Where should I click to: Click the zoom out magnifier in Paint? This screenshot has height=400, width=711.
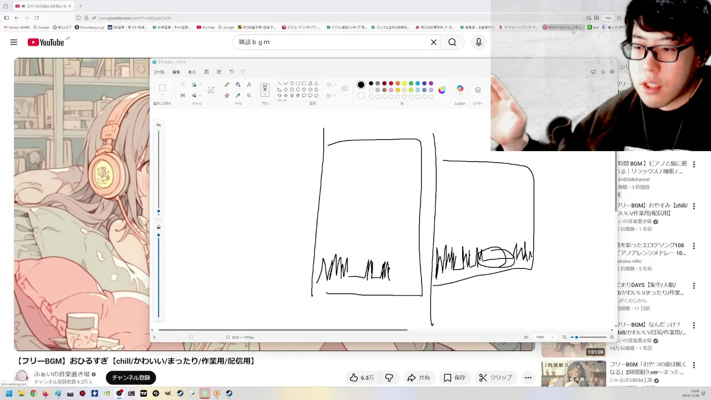click(565, 337)
